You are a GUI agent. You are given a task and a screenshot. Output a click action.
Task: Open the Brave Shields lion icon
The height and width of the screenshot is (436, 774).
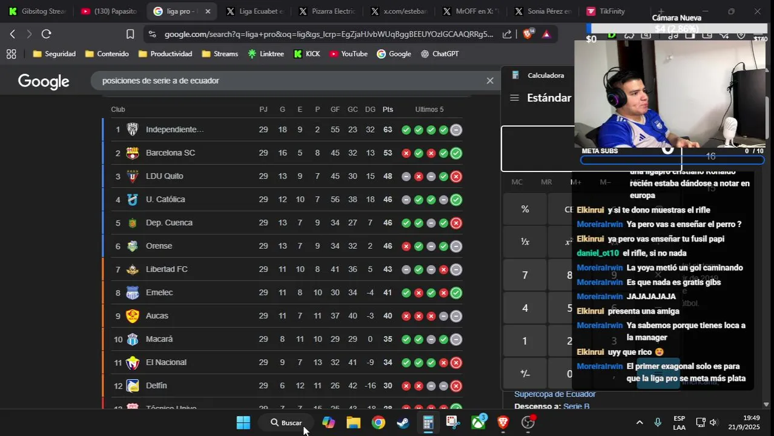(x=528, y=34)
